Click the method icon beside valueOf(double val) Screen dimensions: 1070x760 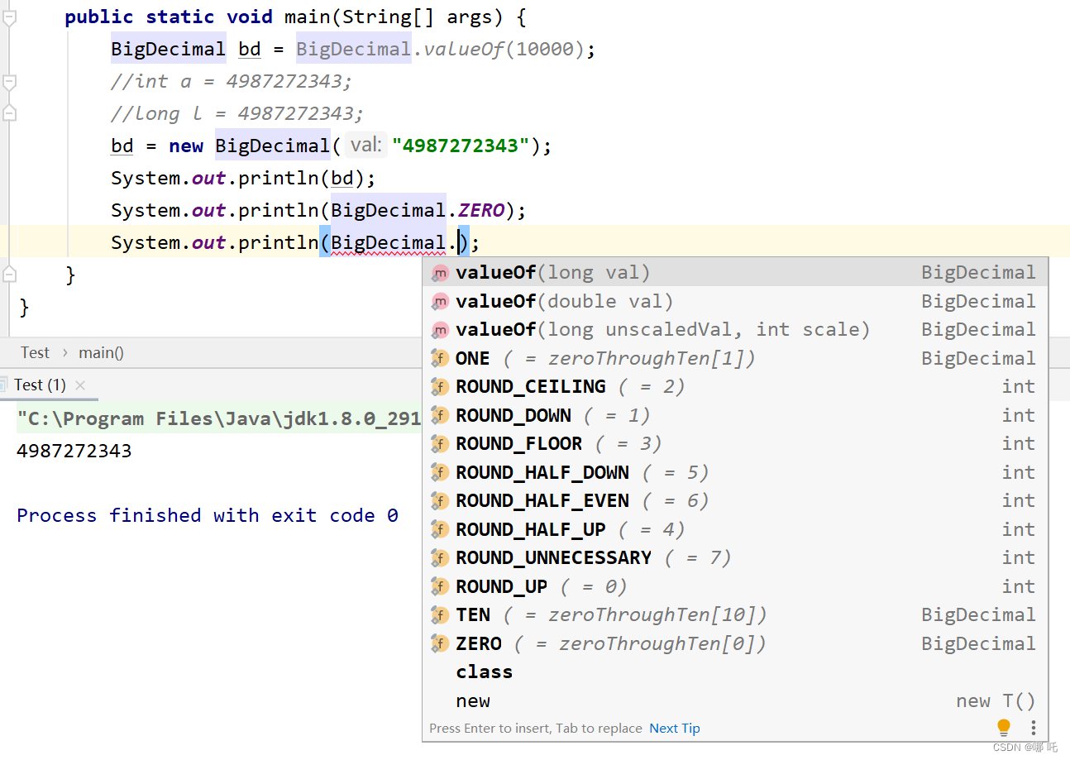tap(439, 300)
